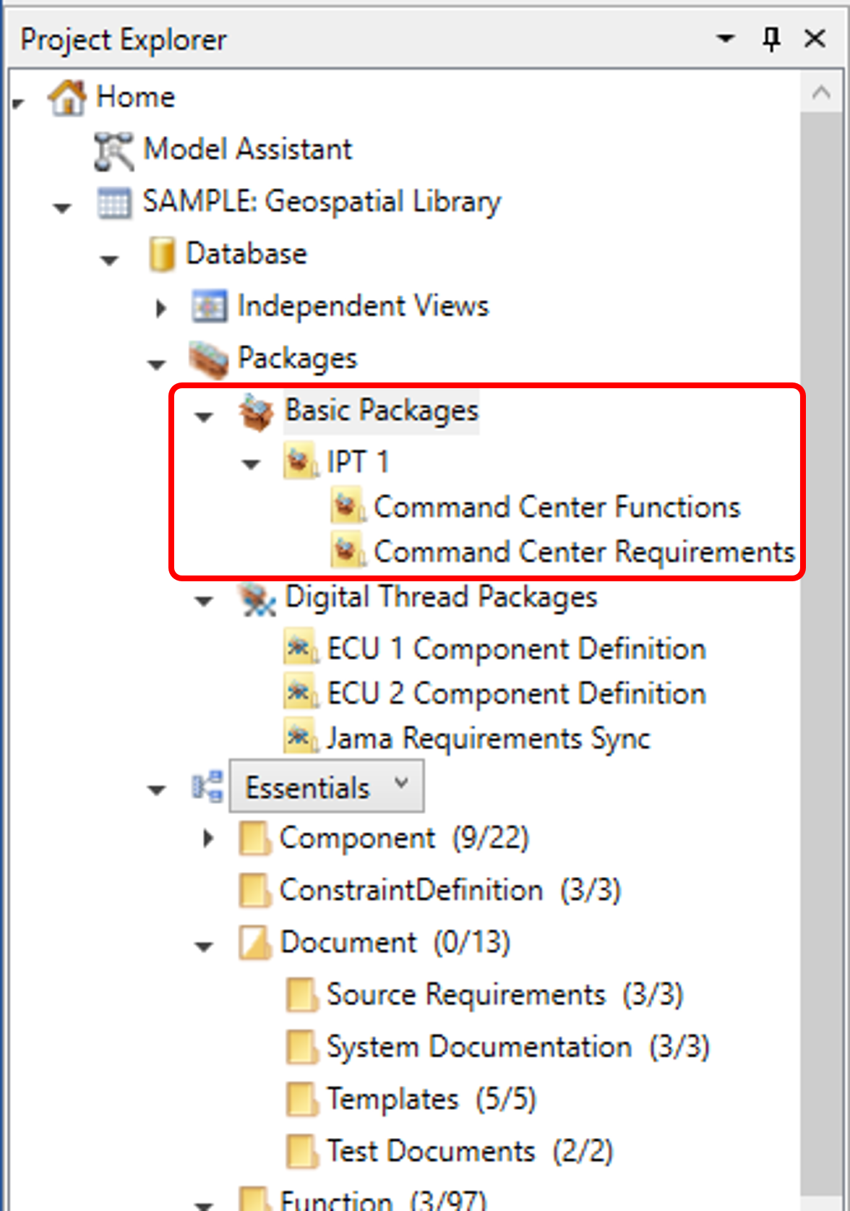Click the Basic Packages box icon

[256, 412]
